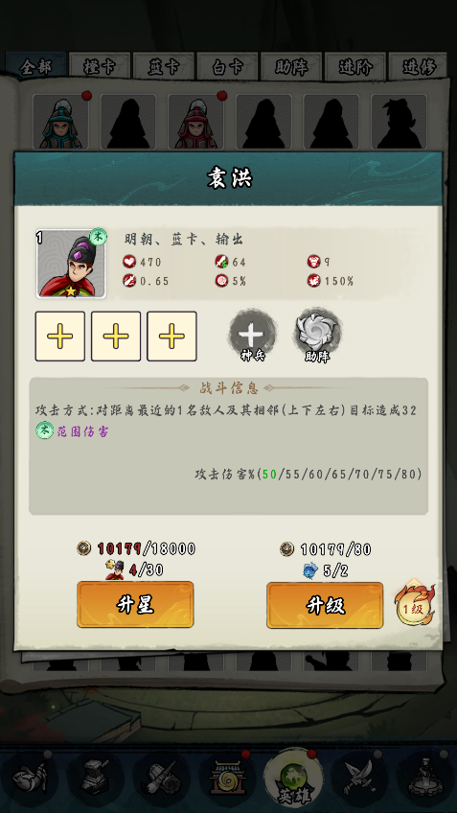Select the armor gauntlet icon in bottom bar
This screenshot has height=813, width=457.
(30, 778)
